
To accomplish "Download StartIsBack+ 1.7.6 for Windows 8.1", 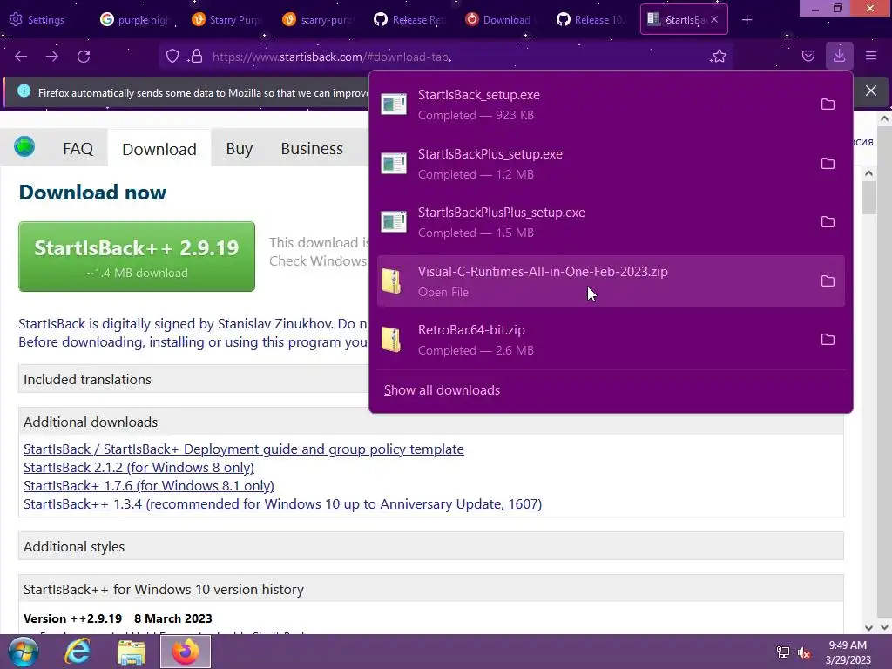I will 148,486.
